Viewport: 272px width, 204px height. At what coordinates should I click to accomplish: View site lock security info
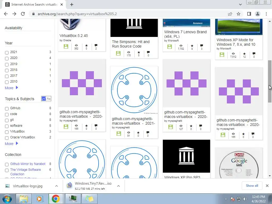pyautogui.click(x=33, y=14)
